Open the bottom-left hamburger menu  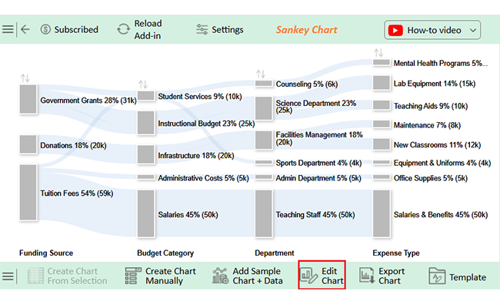(8, 276)
